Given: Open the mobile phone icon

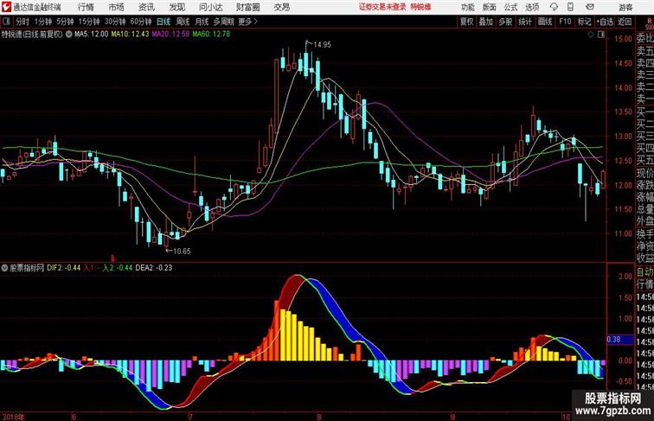Looking at the screenshot, I should coord(571,7).
